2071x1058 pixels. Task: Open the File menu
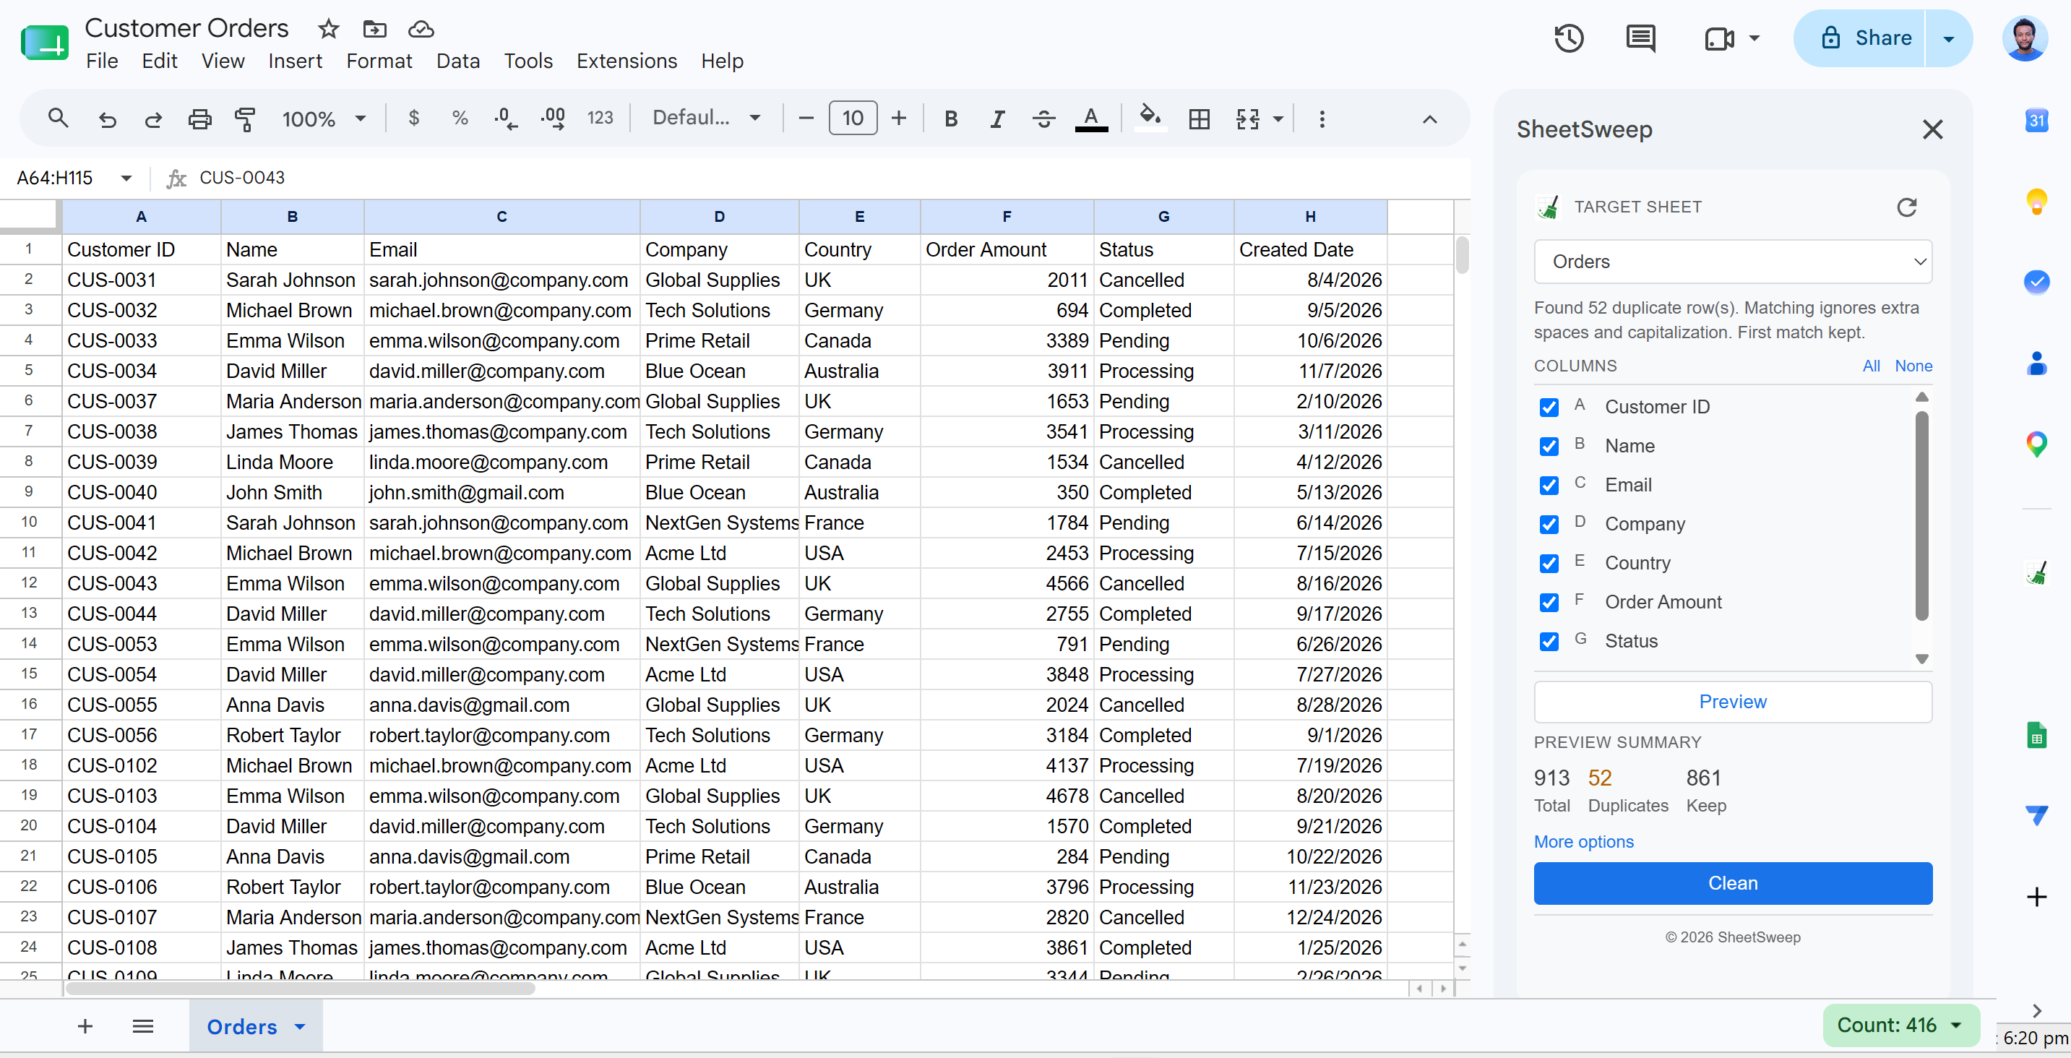click(x=102, y=61)
